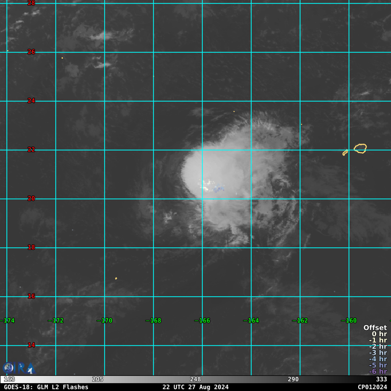Select the "-6 hr" offset legend entry
The image size is (391, 391).
pos(378,371)
